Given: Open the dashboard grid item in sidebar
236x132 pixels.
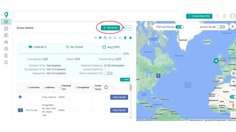Looking at the screenshot, I should click(6, 29).
